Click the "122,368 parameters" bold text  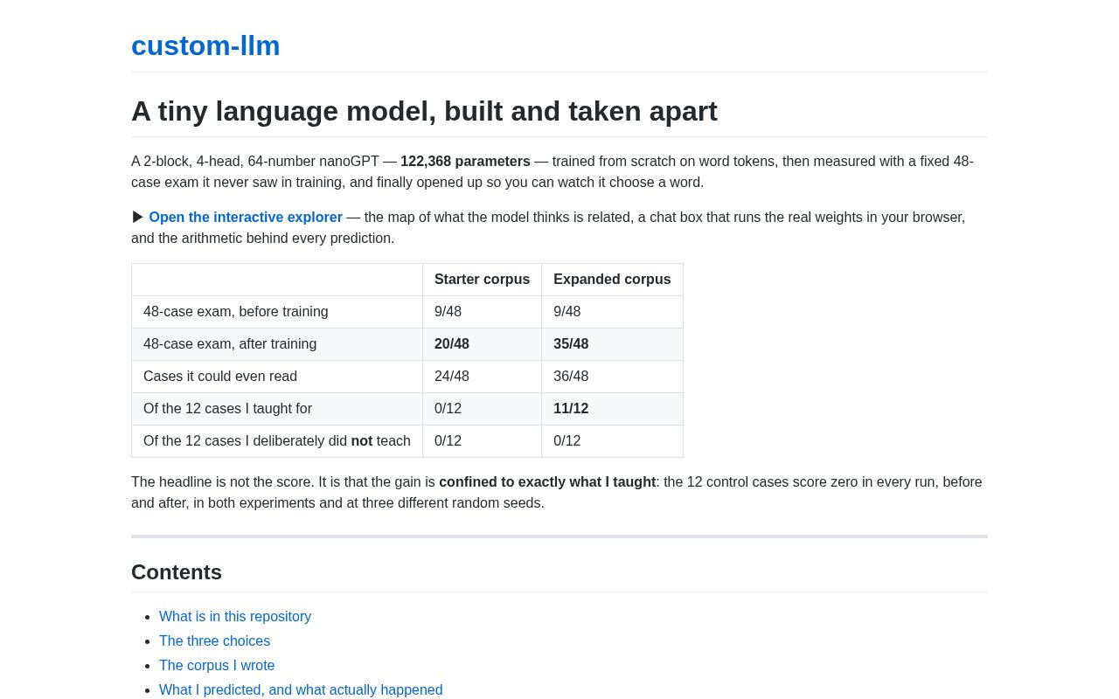[465, 162]
